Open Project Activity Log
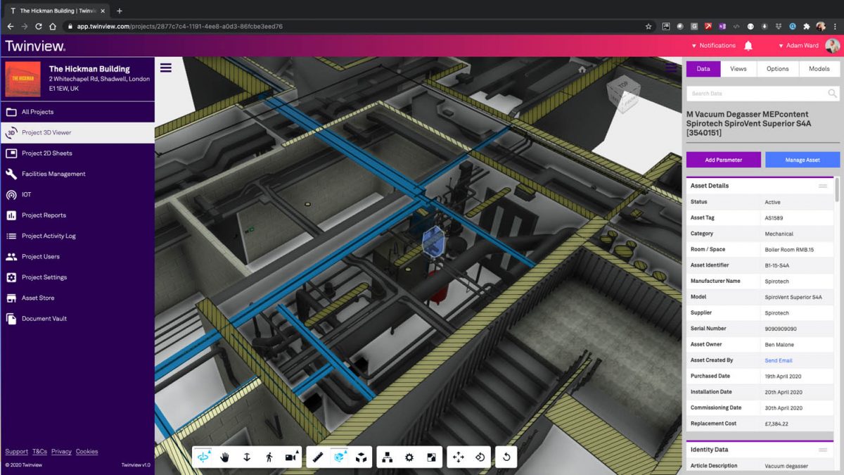844x475 pixels. [x=77, y=236]
